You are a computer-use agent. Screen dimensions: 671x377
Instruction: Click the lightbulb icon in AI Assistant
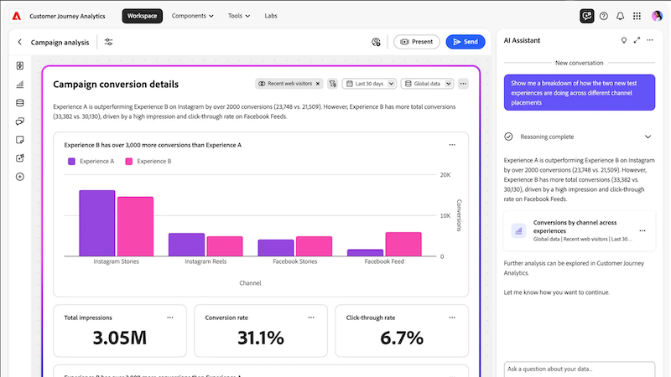coord(624,40)
